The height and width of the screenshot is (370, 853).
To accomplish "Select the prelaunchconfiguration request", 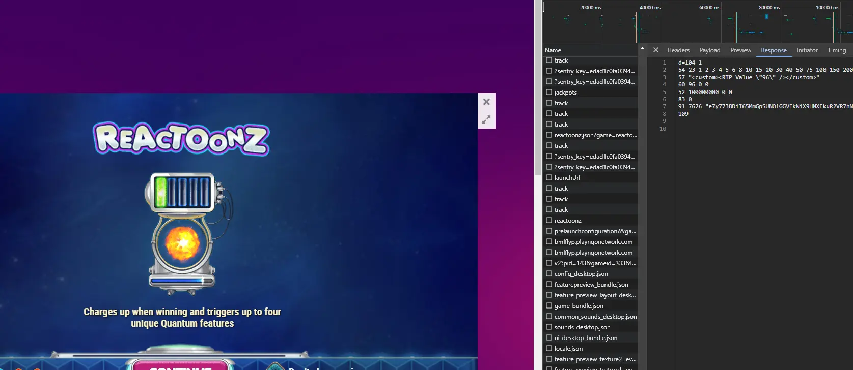I will [591, 231].
